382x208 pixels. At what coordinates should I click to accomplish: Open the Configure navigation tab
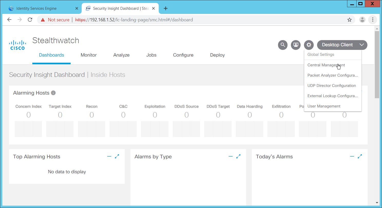click(x=183, y=55)
